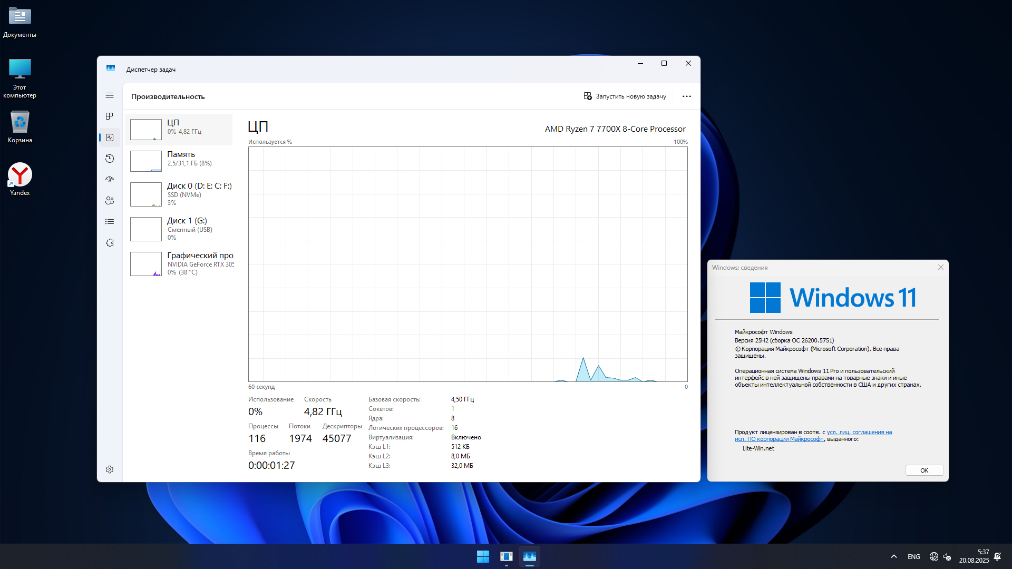
Task: Open Task Manager settings gear
Action: [110, 469]
